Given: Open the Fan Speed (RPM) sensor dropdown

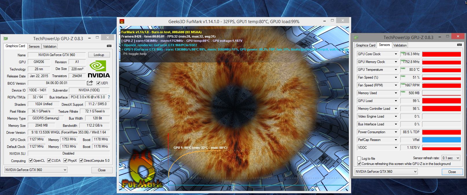Looking at the screenshot, I should pyautogui.click(x=396, y=85).
